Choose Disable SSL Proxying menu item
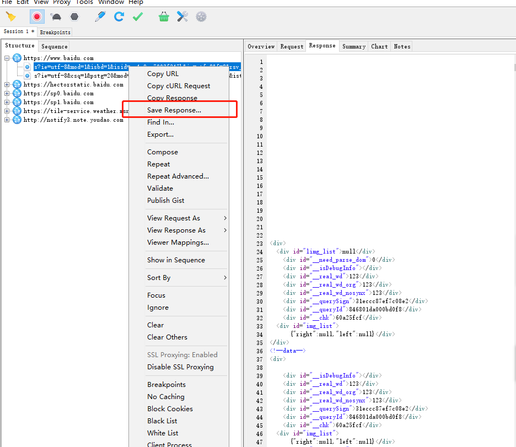The image size is (516, 447). (x=179, y=367)
